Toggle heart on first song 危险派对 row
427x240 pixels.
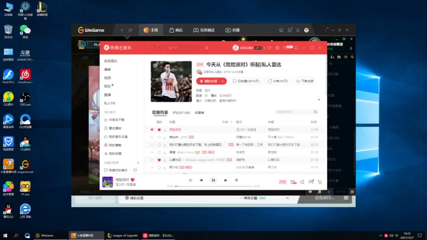tap(159, 130)
